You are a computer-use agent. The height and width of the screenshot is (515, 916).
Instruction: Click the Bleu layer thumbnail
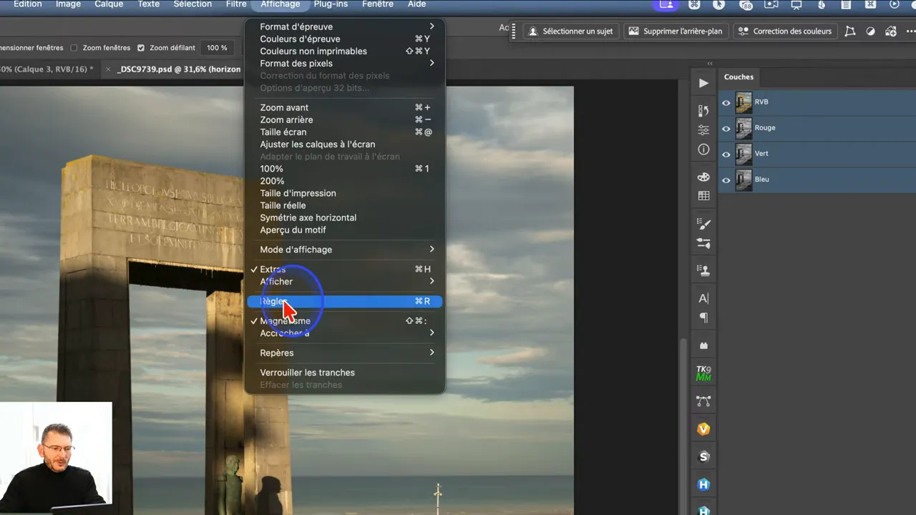click(744, 180)
